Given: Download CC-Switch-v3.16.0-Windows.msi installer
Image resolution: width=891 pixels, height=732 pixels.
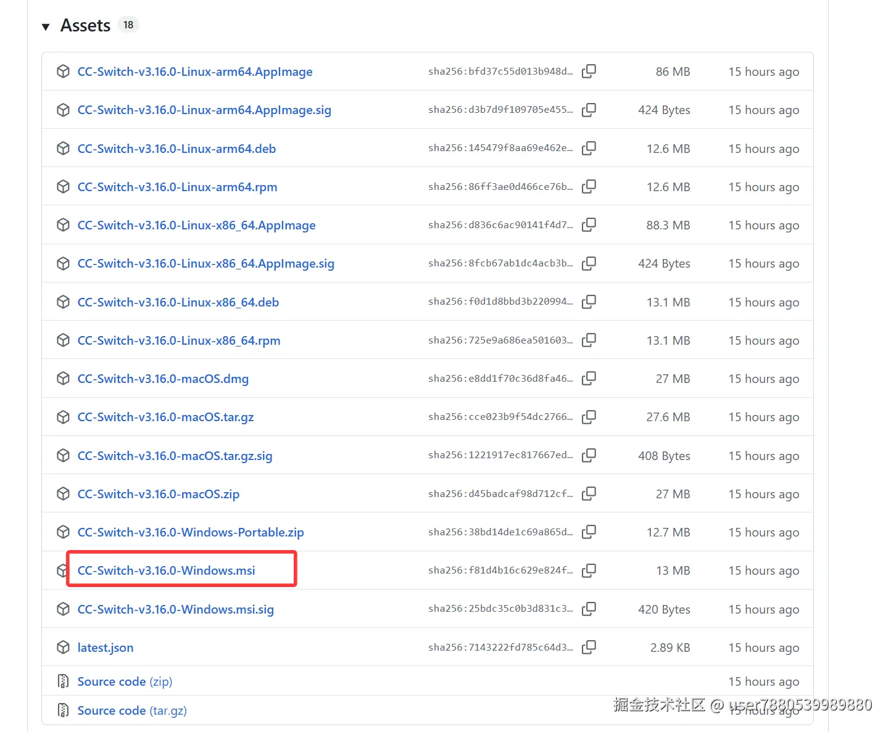Looking at the screenshot, I should click(166, 570).
